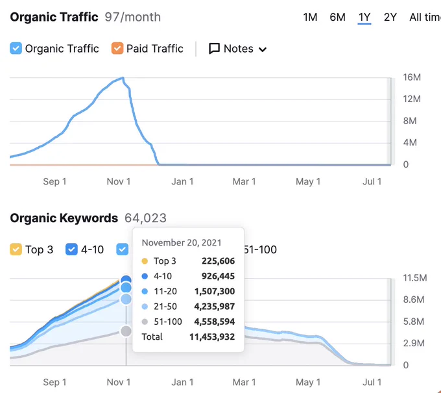Click the tooltip 21-50 value 4,235,987
The width and height of the screenshot is (441, 393).
pyautogui.click(x=214, y=306)
